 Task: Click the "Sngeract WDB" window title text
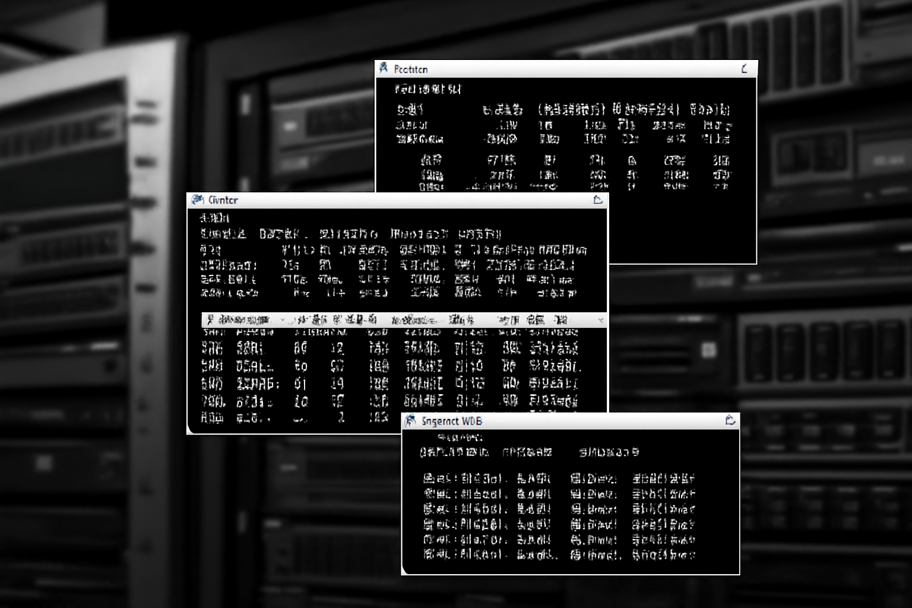(x=452, y=421)
